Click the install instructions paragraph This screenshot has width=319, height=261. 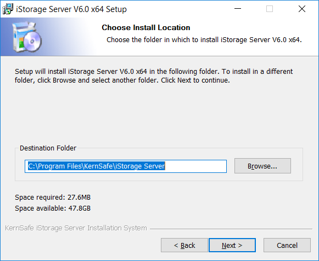154,76
